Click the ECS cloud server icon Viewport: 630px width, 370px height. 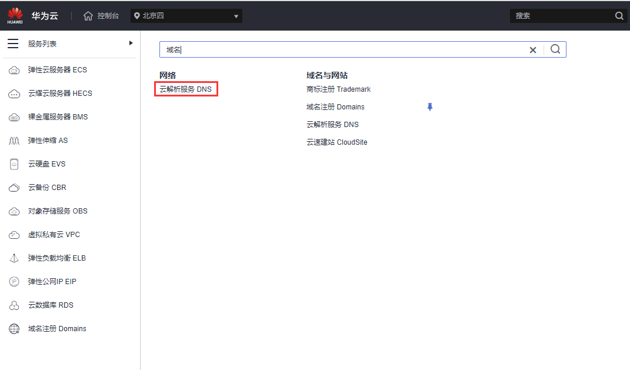point(14,71)
